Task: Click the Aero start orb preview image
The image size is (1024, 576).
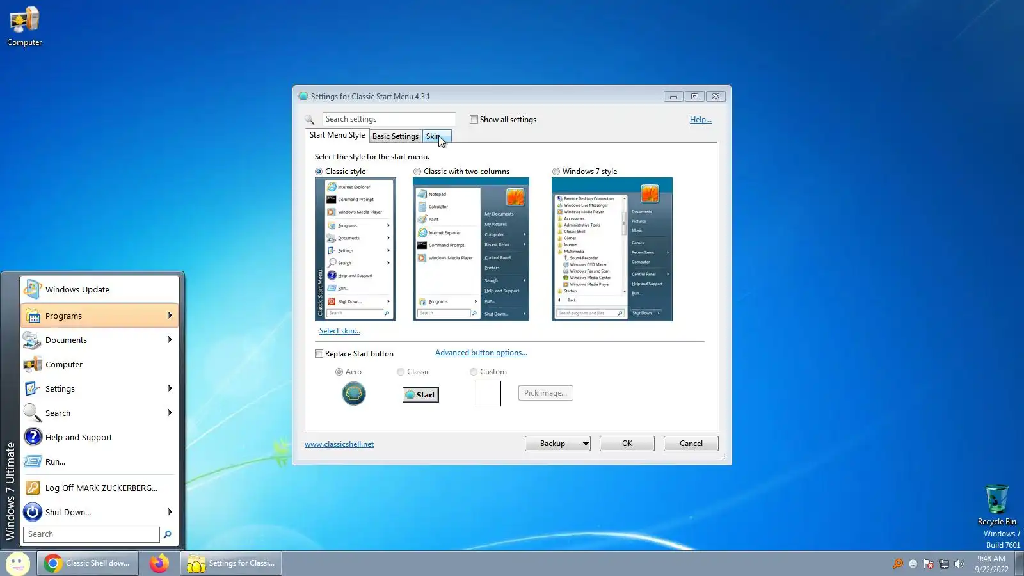Action: pyautogui.click(x=354, y=394)
